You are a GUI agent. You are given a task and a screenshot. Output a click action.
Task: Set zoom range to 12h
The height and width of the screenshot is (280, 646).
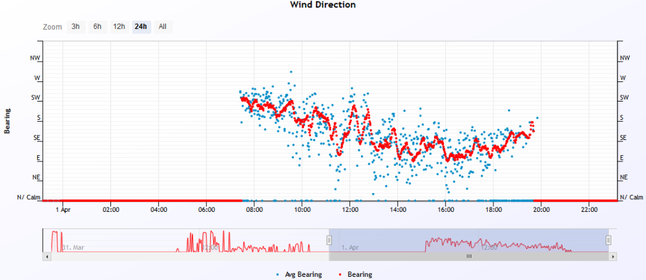(x=119, y=26)
